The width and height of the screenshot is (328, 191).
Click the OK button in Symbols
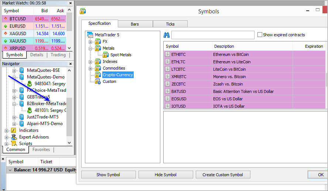coord(318,175)
